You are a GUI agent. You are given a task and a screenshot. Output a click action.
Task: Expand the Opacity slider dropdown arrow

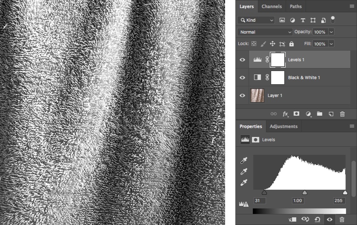pos(331,32)
